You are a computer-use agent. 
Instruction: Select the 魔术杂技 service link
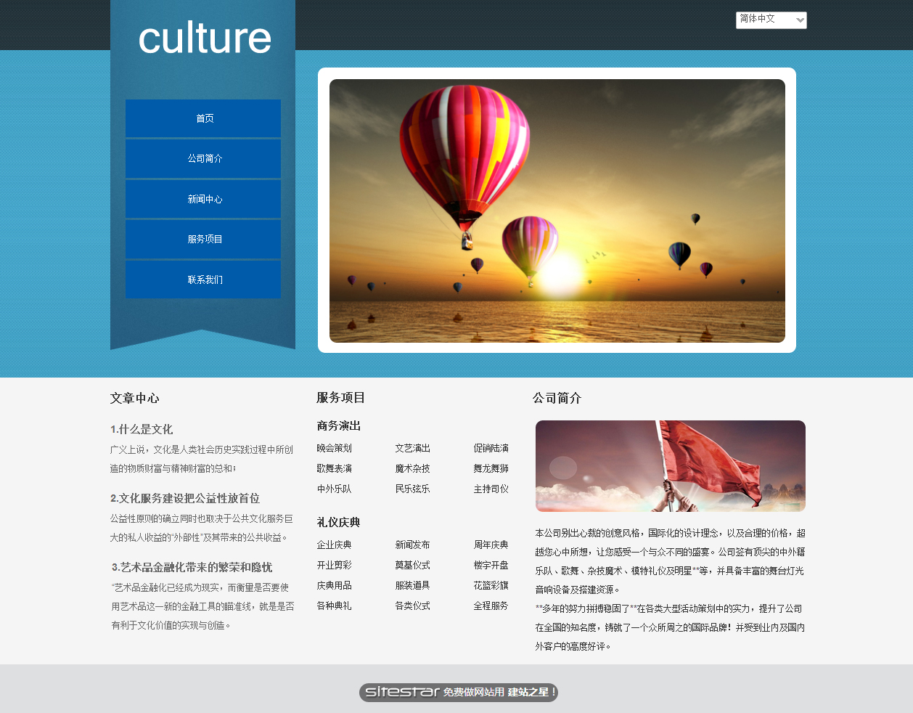click(412, 468)
